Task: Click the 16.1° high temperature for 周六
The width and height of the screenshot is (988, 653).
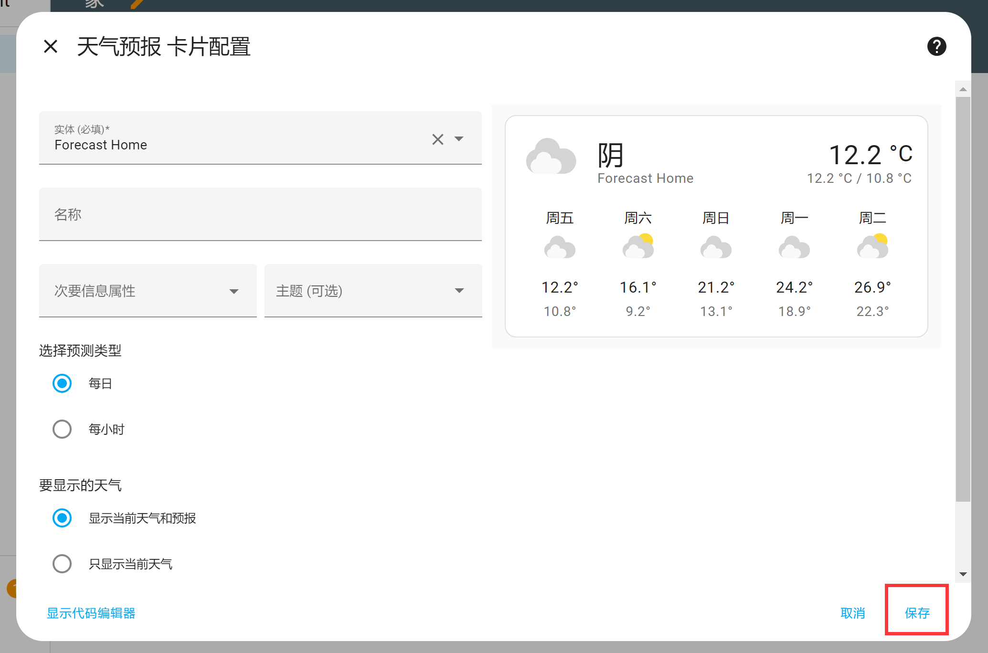Action: click(x=638, y=287)
